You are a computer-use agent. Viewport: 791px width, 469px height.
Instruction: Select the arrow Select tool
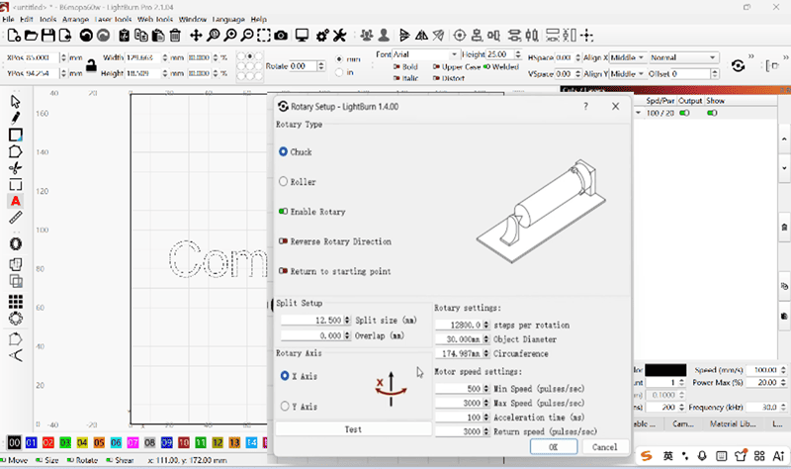15,101
